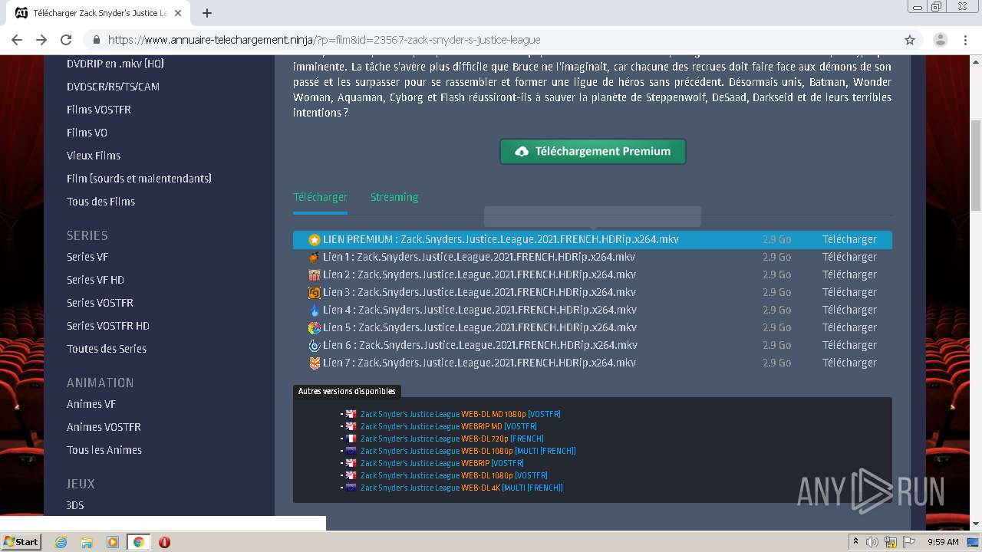Open Series VF in the sidebar
This screenshot has width=982, height=552.
click(87, 257)
